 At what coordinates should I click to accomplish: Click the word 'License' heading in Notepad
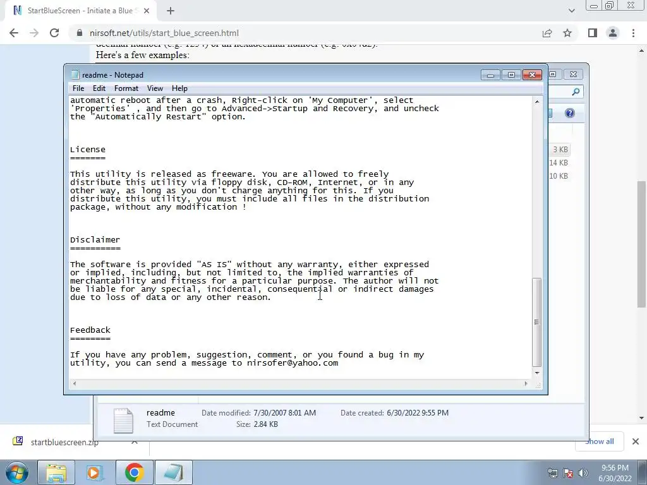(87, 149)
